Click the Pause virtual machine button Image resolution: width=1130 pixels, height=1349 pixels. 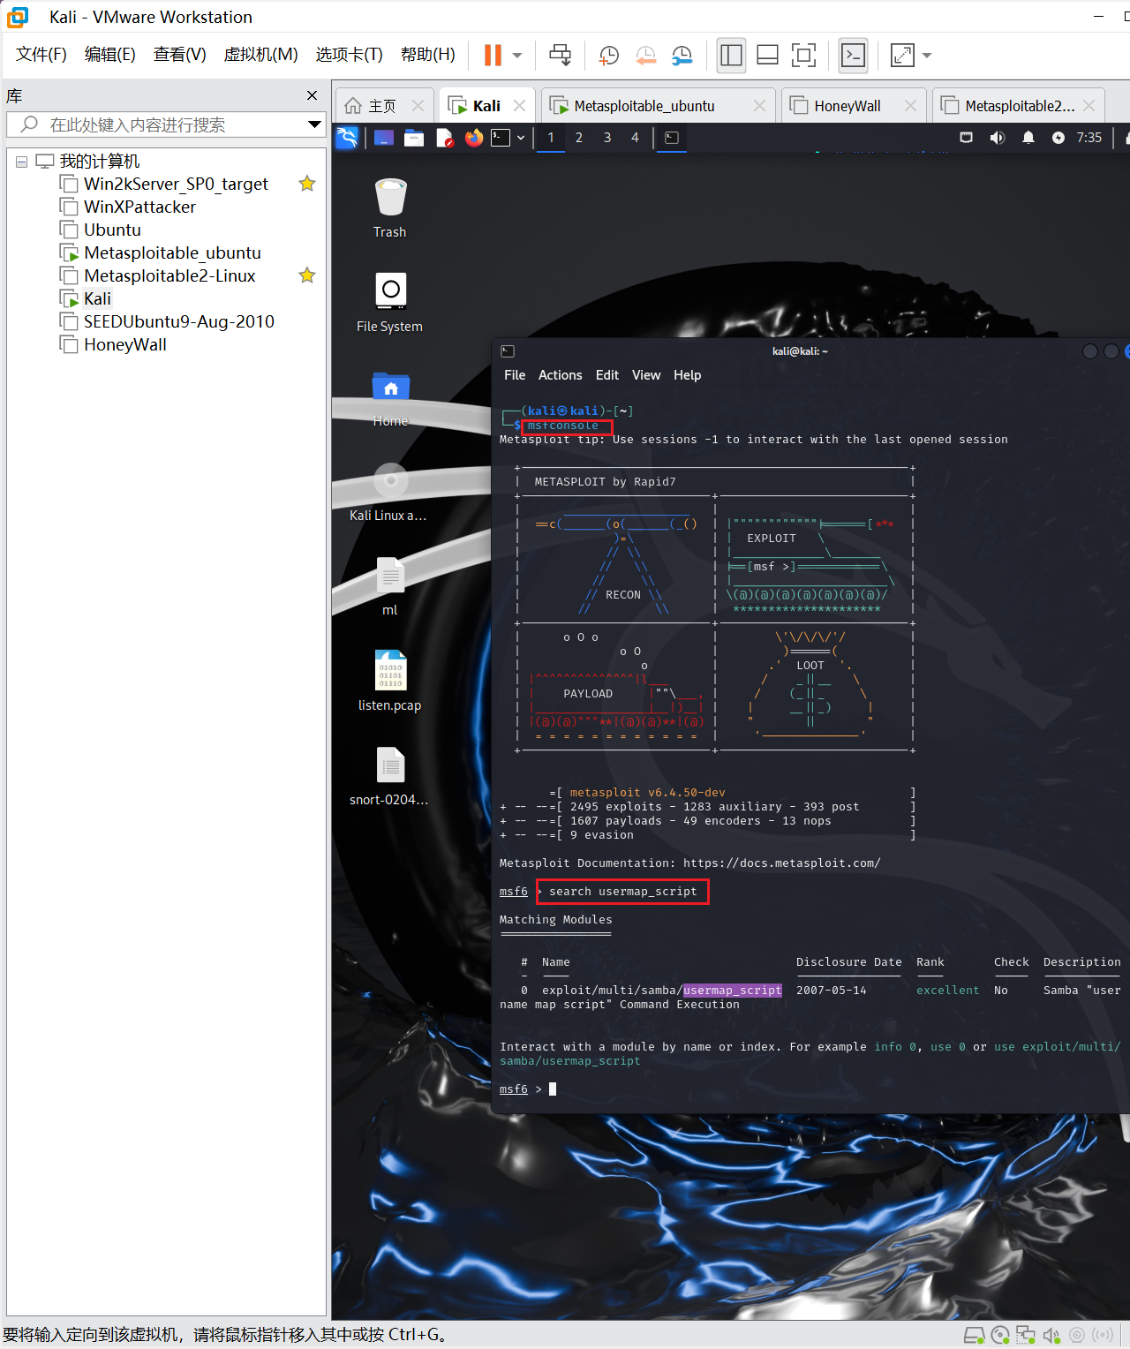(x=493, y=55)
